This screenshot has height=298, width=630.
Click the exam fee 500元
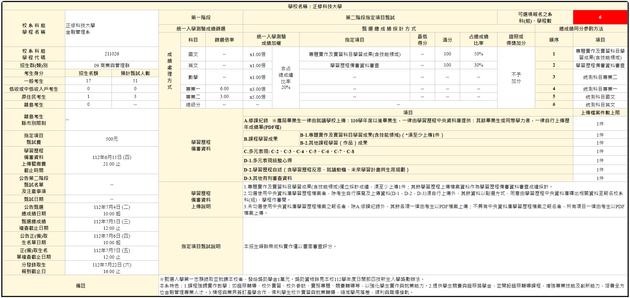[112, 139]
